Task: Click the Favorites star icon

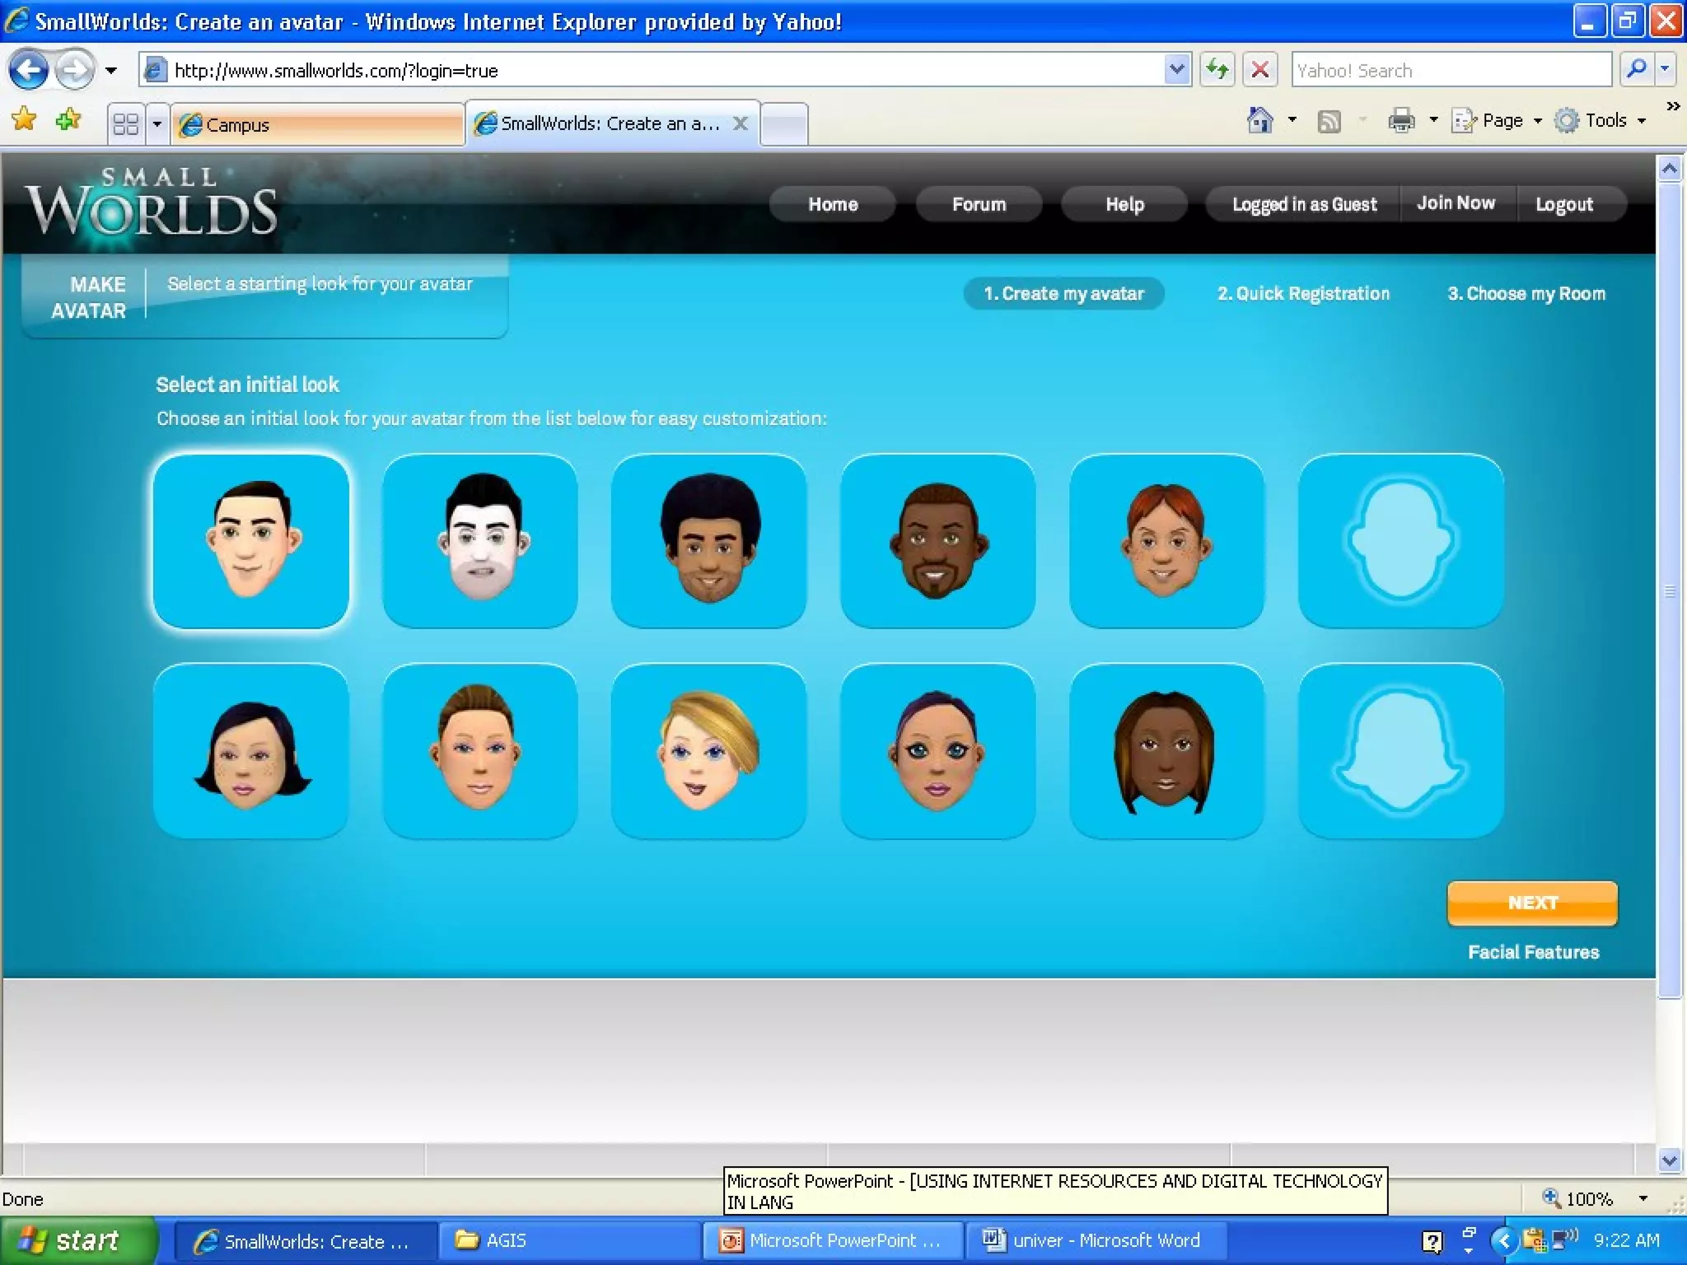Action: coord(25,120)
